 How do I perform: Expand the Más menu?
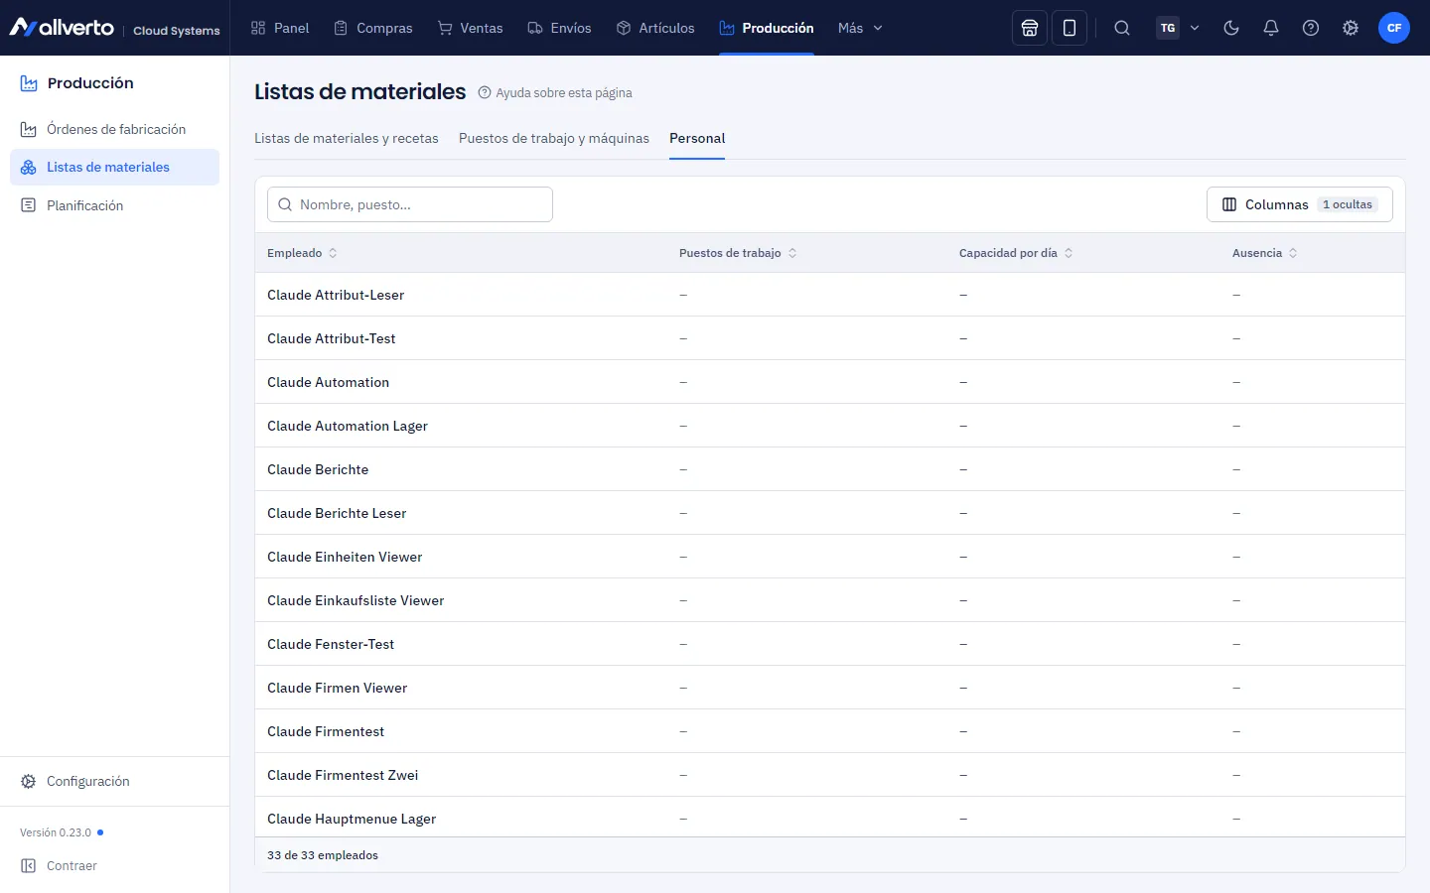pyautogui.click(x=860, y=28)
